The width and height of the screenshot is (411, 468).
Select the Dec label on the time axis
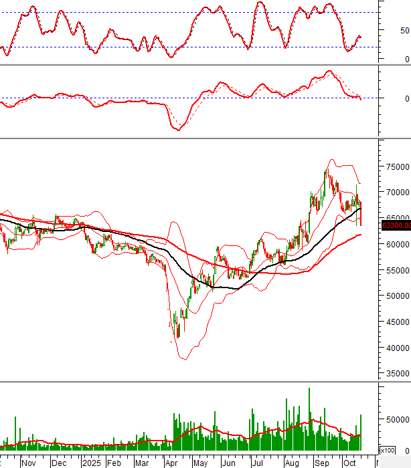pyautogui.click(x=59, y=462)
